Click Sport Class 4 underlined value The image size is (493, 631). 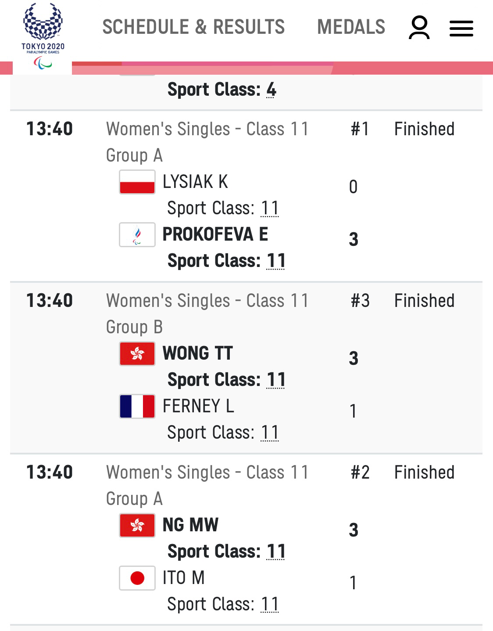(x=271, y=90)
